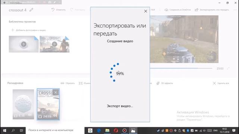The height and width of the screenshot is (134, 239).
Task: Open the Google app on the taskbar
Action: coord(90,131)
